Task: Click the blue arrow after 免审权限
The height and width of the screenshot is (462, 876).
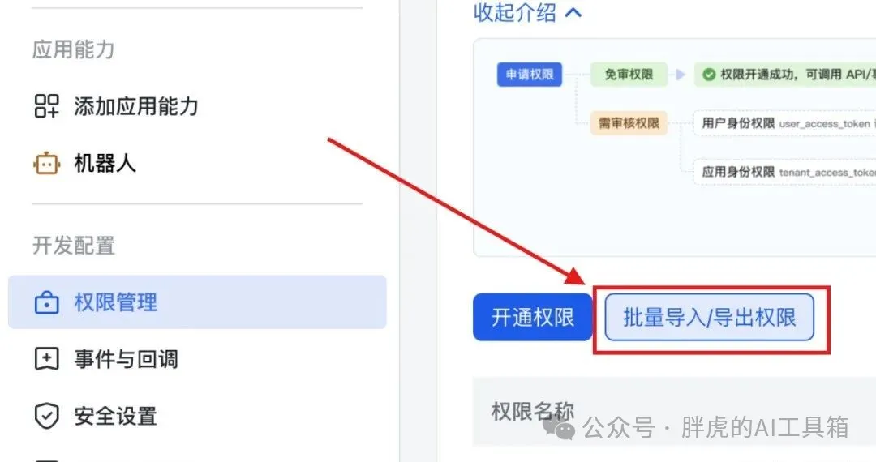Action: (x=680, y=75)
